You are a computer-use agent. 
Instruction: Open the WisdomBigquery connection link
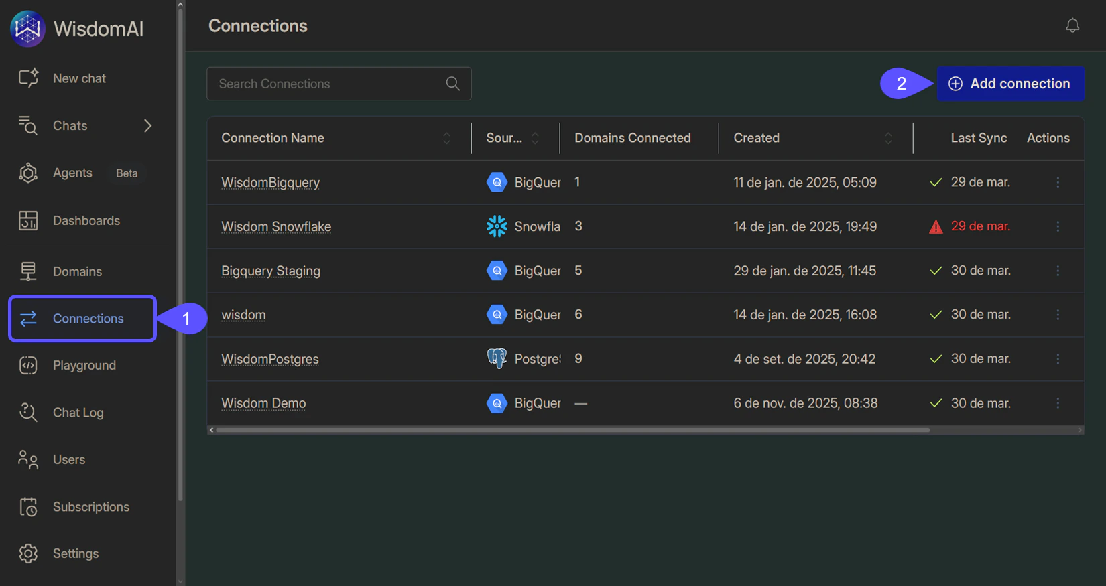point(270,182)
